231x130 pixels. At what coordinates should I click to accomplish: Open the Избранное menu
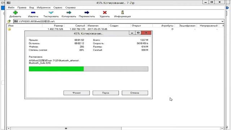tap(44, 8)
